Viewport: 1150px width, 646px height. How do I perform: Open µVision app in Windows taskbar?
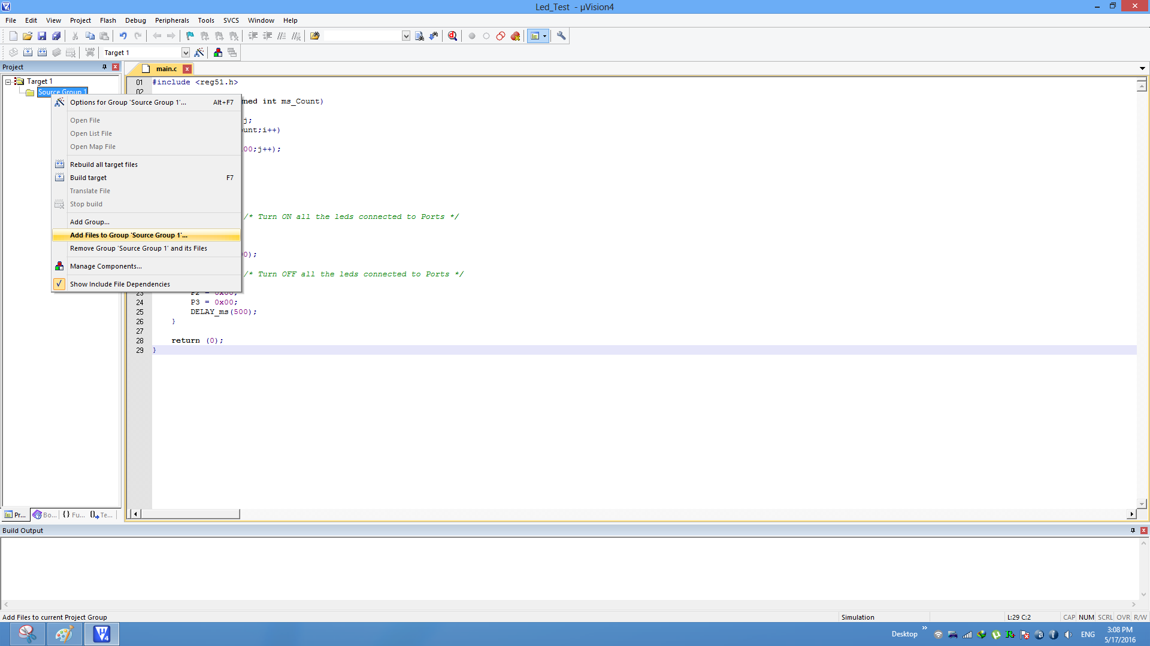click(102, 633)
